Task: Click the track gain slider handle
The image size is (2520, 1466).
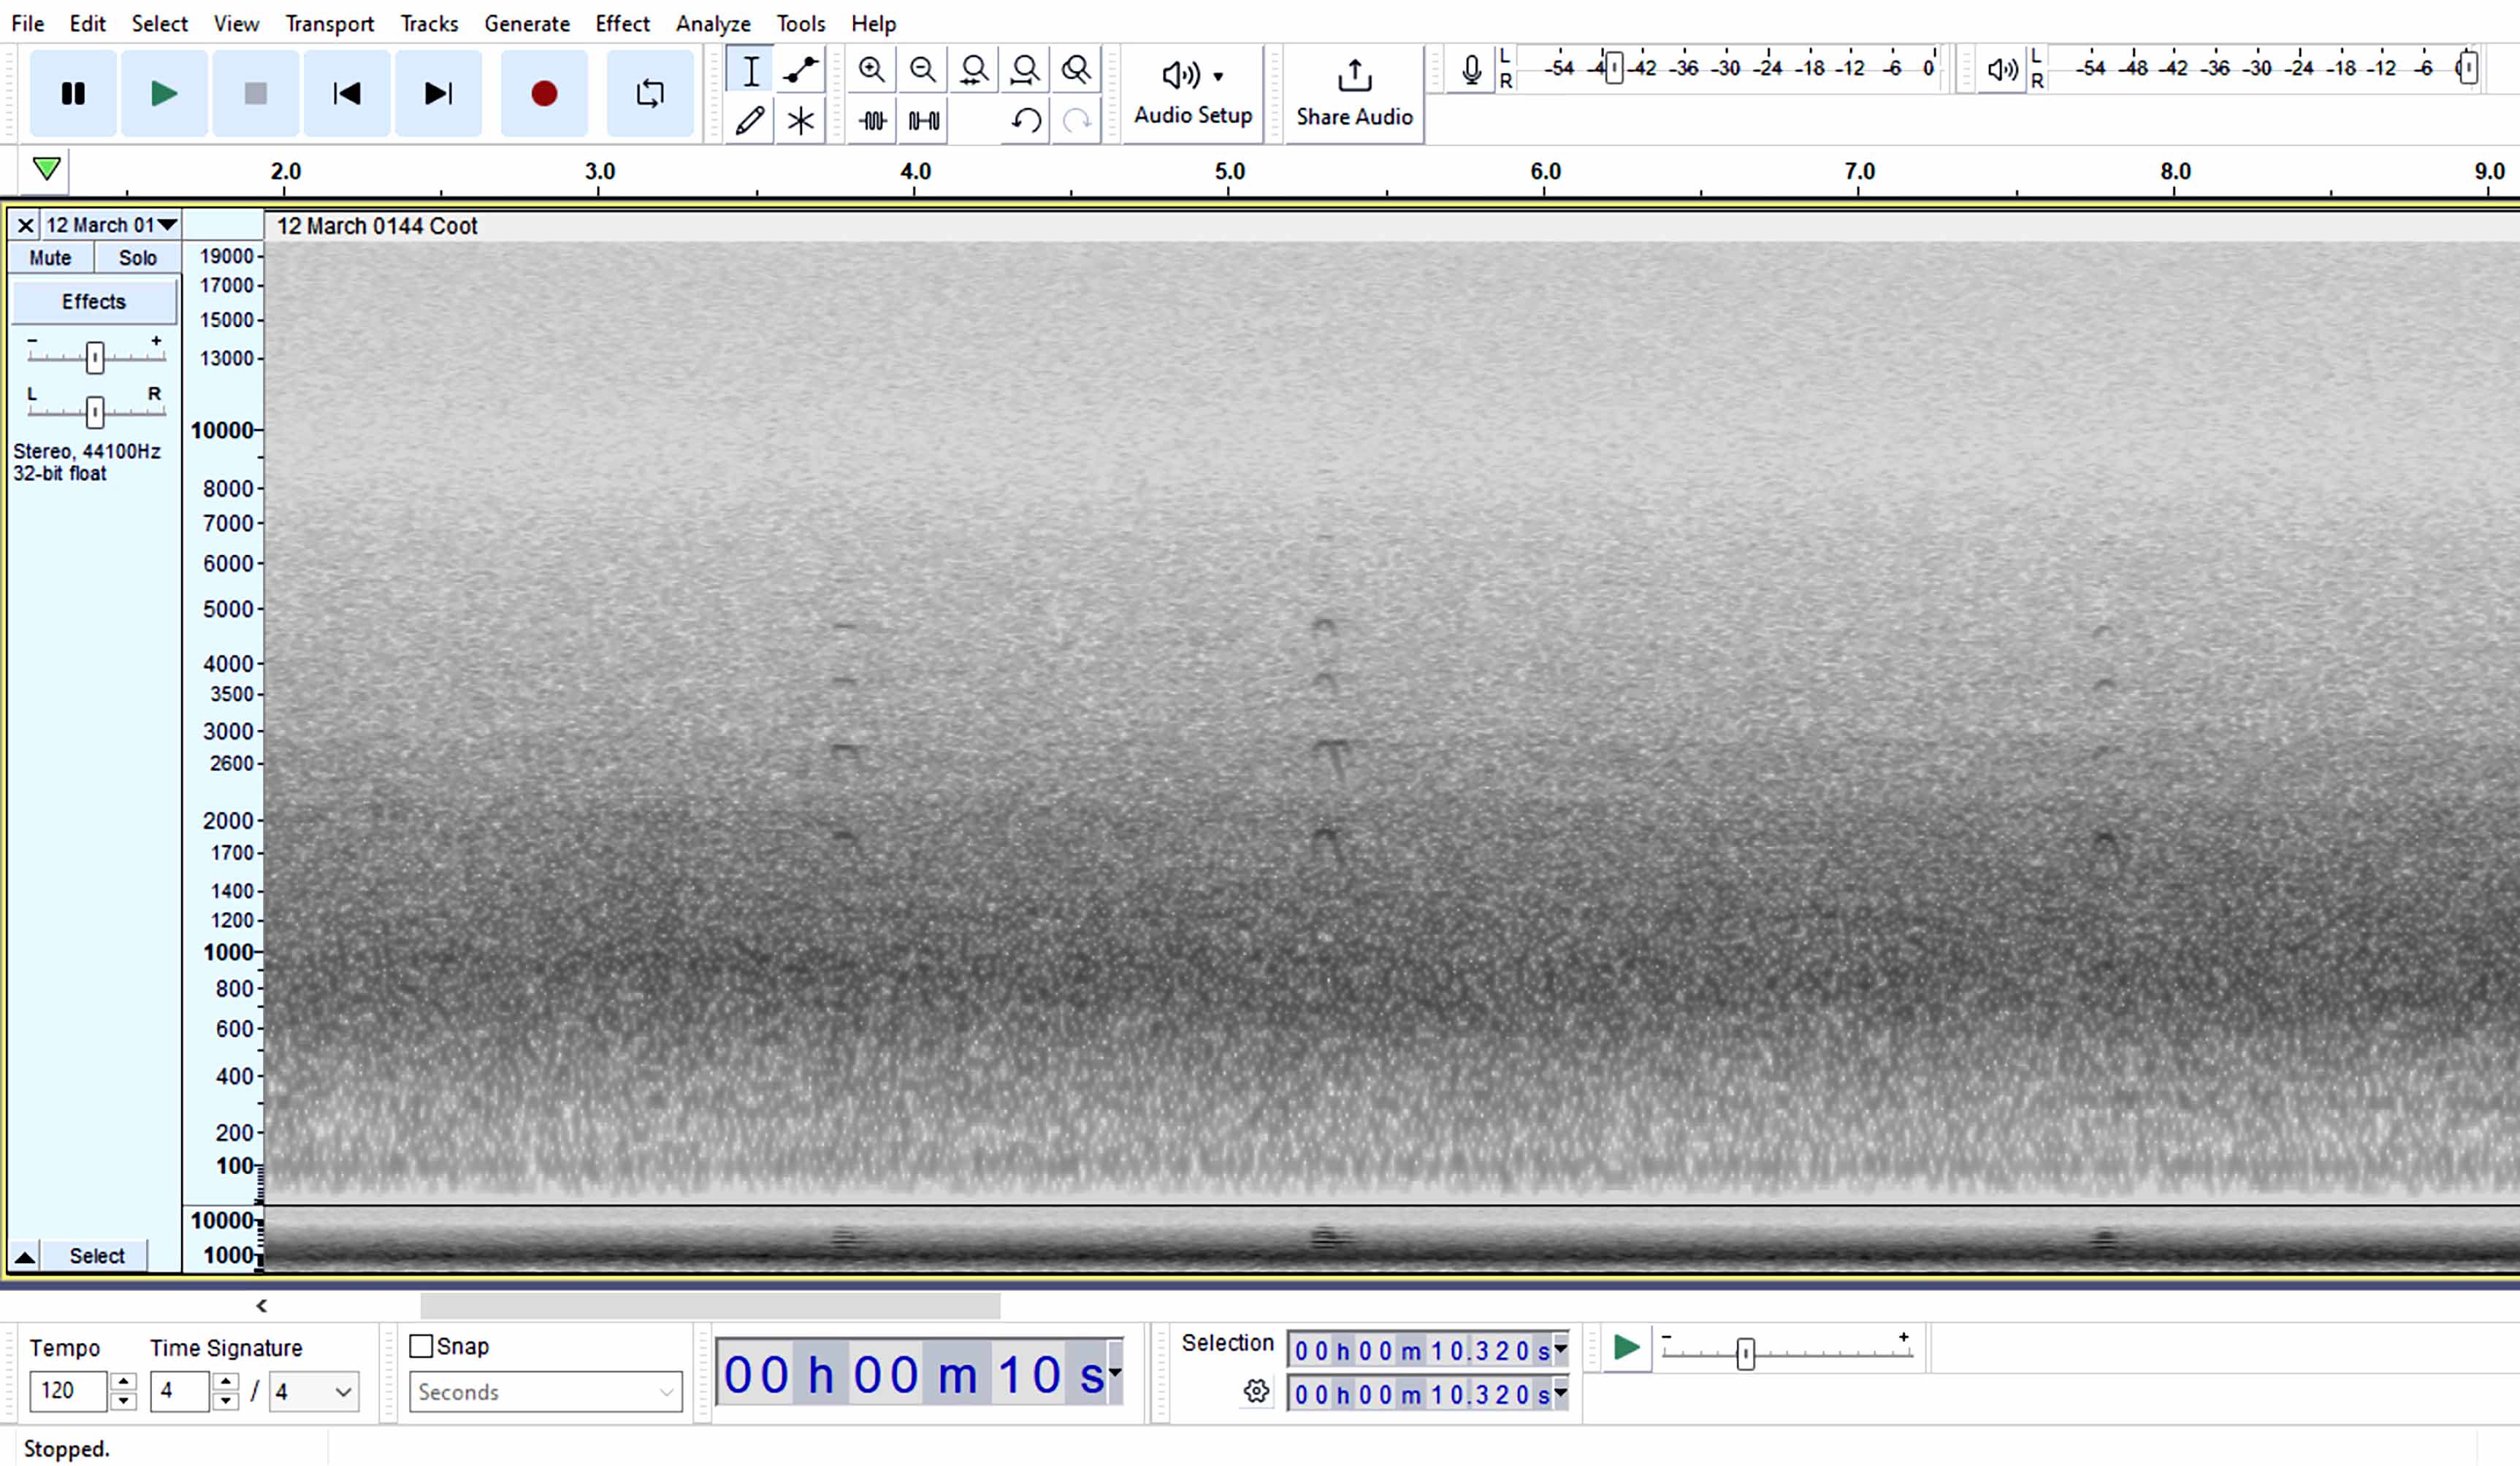Action: (95, 357)
